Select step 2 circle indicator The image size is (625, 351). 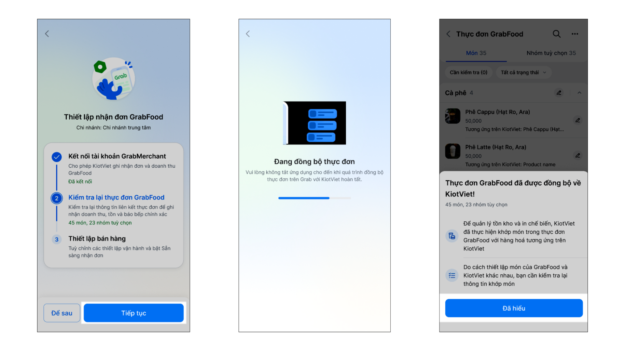pyautogui.click(x=57, y=198)
